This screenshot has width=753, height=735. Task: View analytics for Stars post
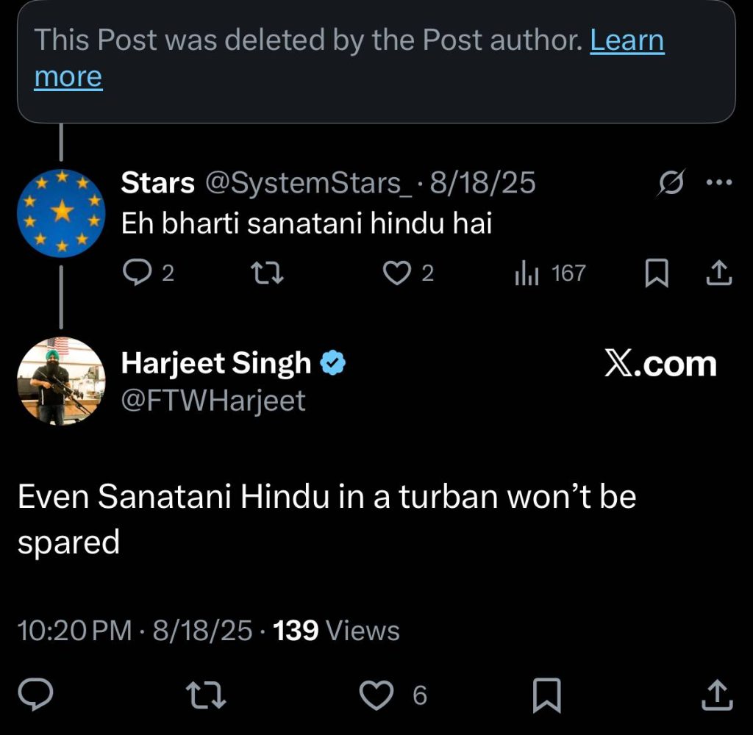tap(527, 273)
